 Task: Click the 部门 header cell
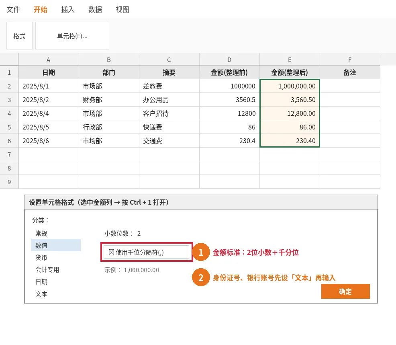click(109, 73)
